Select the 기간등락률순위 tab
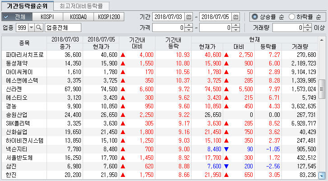Screen dimensions: 328x181 [x=28, y=6]
